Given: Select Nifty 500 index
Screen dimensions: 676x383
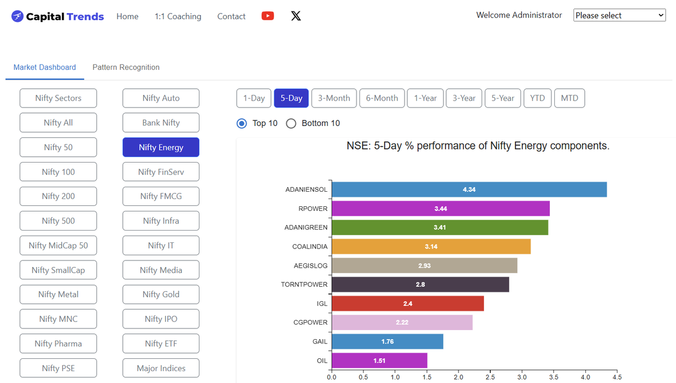Looking at the screenshot, I should point(58,221).
